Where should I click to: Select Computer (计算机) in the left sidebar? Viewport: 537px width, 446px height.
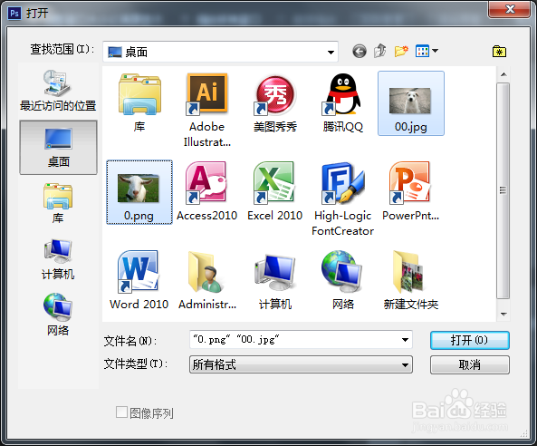click(58, 259)
